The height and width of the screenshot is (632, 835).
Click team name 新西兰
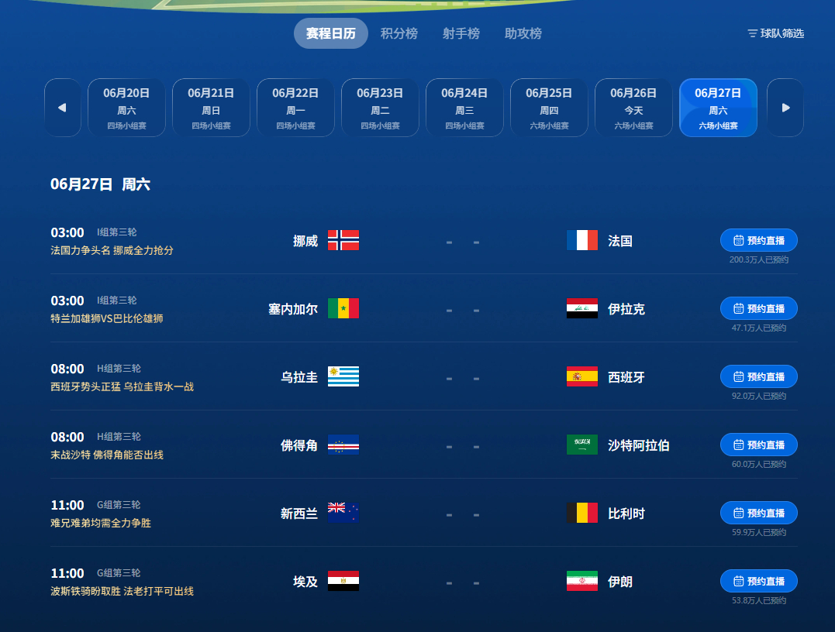[x=299, y=513]
